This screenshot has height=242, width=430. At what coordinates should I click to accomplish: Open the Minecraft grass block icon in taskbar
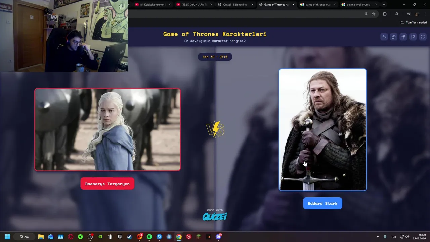pos(199,237)
